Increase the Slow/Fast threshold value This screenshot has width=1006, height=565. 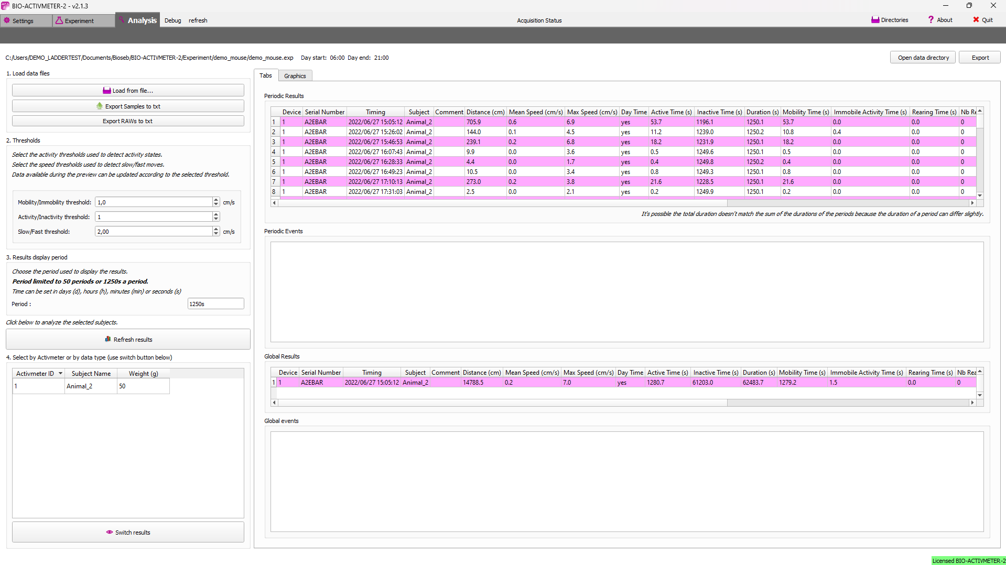216,229
